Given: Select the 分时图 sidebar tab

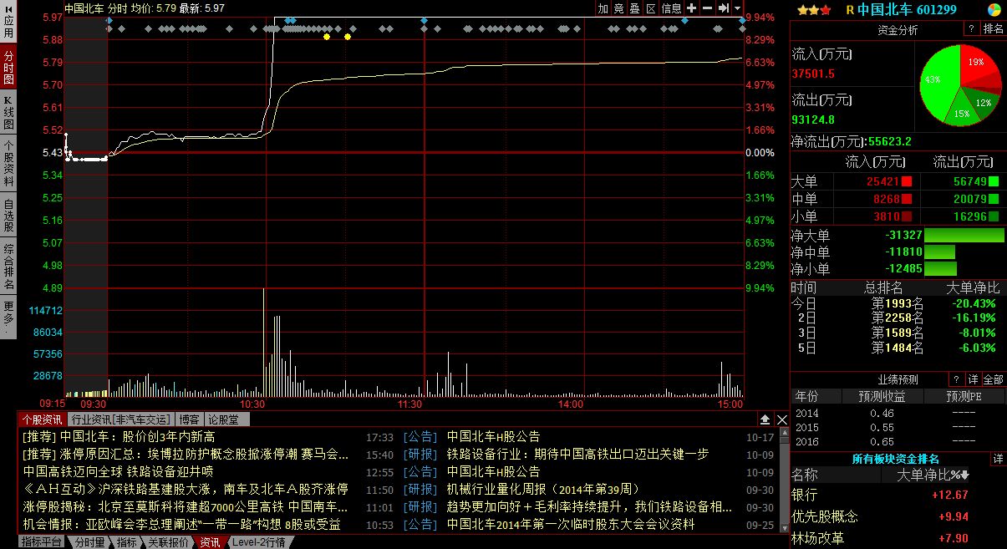Looking at the screenshot, I should tap(8, 68).
